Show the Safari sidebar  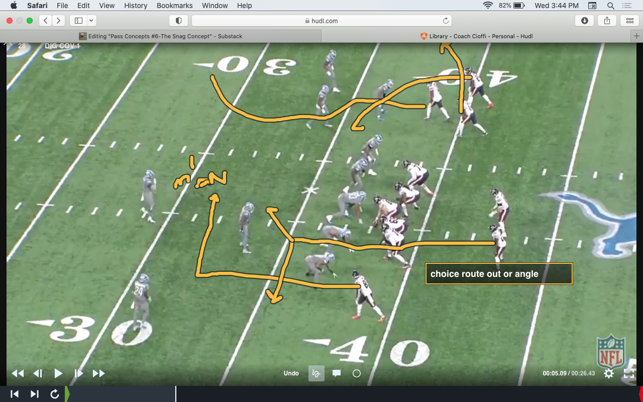pyautogui.click(x=78, y=21)
